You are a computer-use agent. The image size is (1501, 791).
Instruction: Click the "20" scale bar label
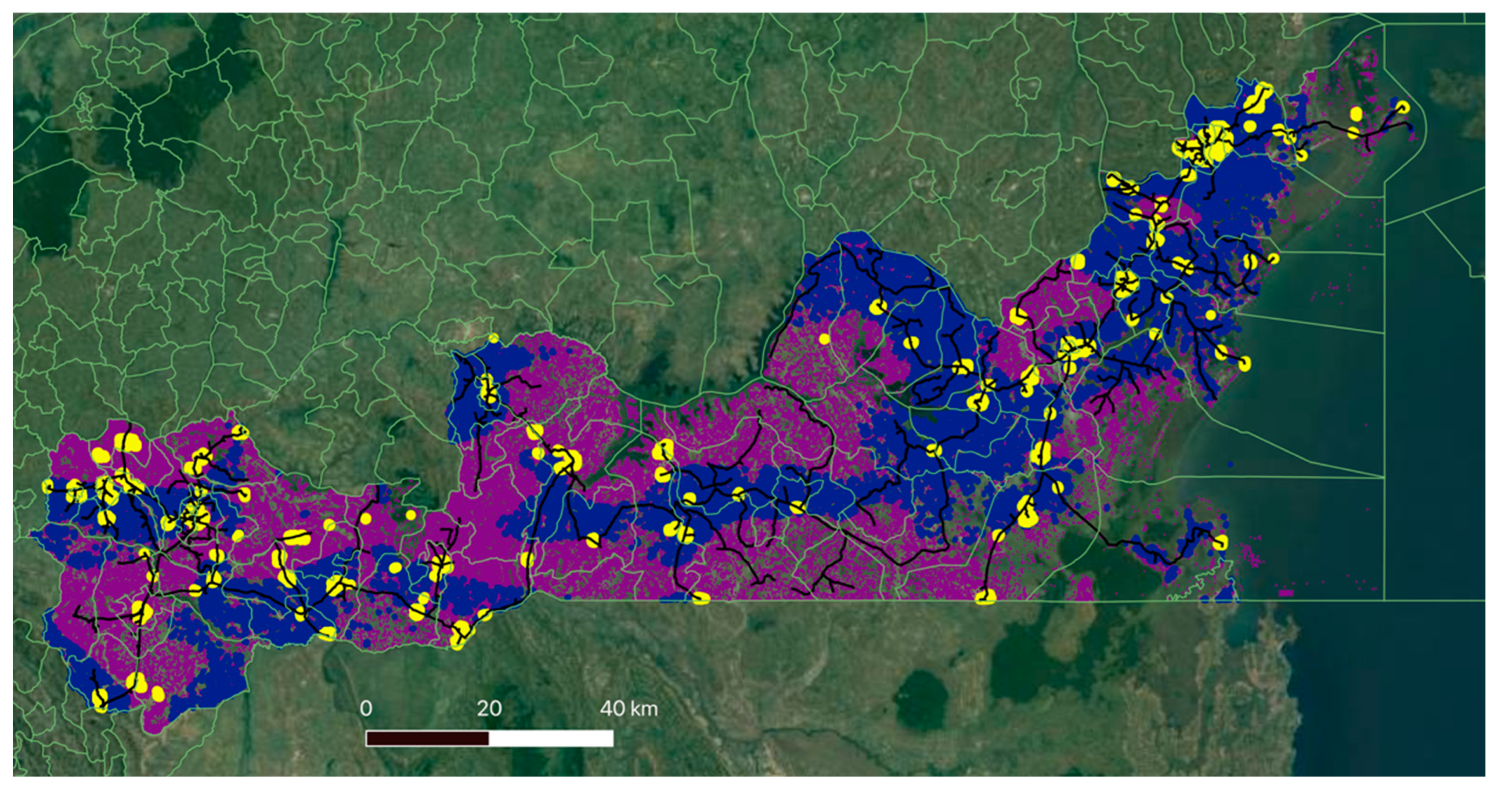pos(489,708)
